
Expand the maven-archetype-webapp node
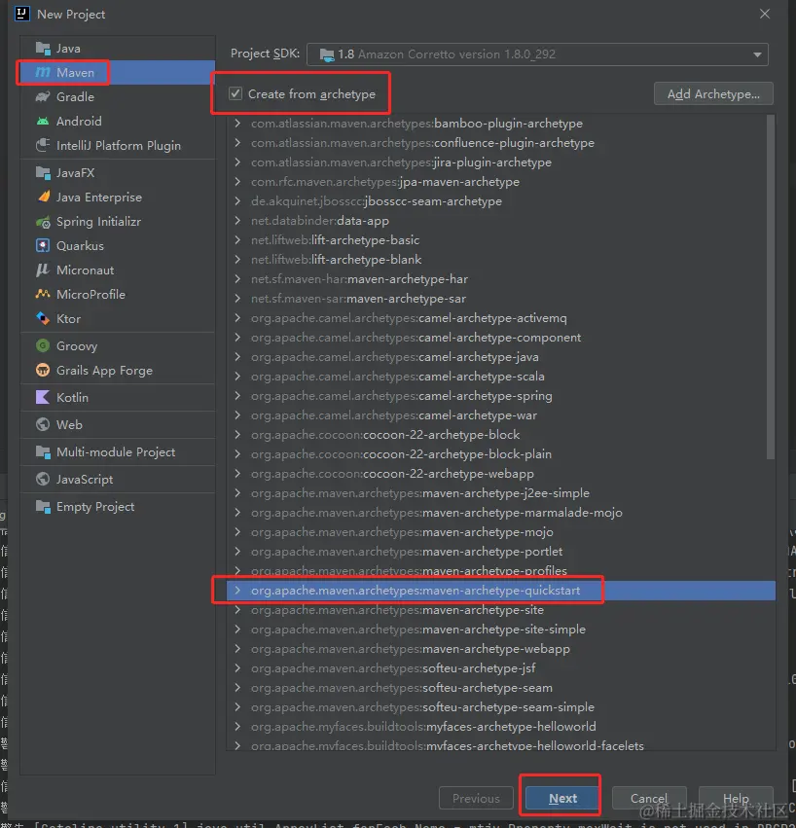pos(237,649)
